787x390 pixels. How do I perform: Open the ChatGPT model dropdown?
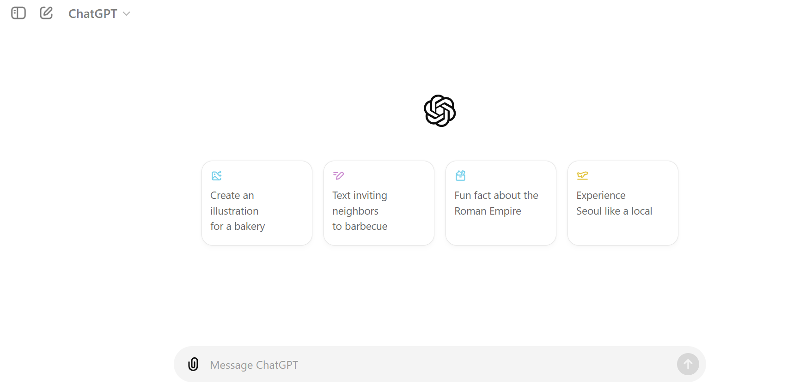[99, 14]
